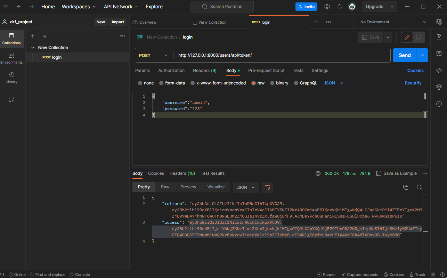
Task: Open Console in status bar
Action: point(80,275)
